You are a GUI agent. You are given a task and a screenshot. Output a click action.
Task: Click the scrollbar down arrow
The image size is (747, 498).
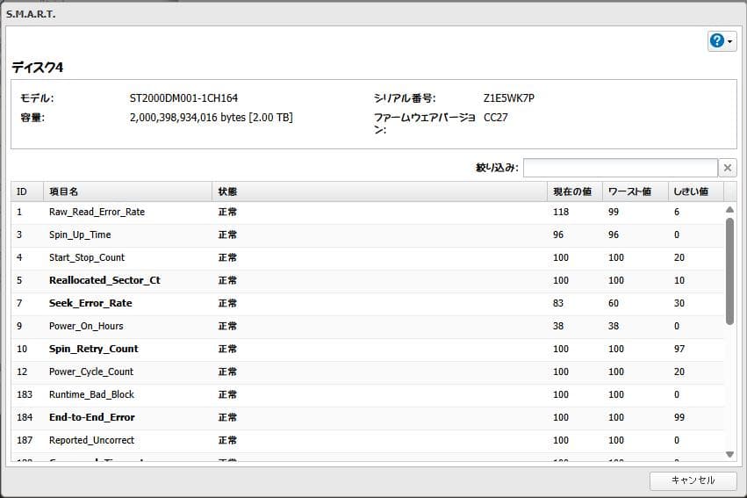point(729,454)
